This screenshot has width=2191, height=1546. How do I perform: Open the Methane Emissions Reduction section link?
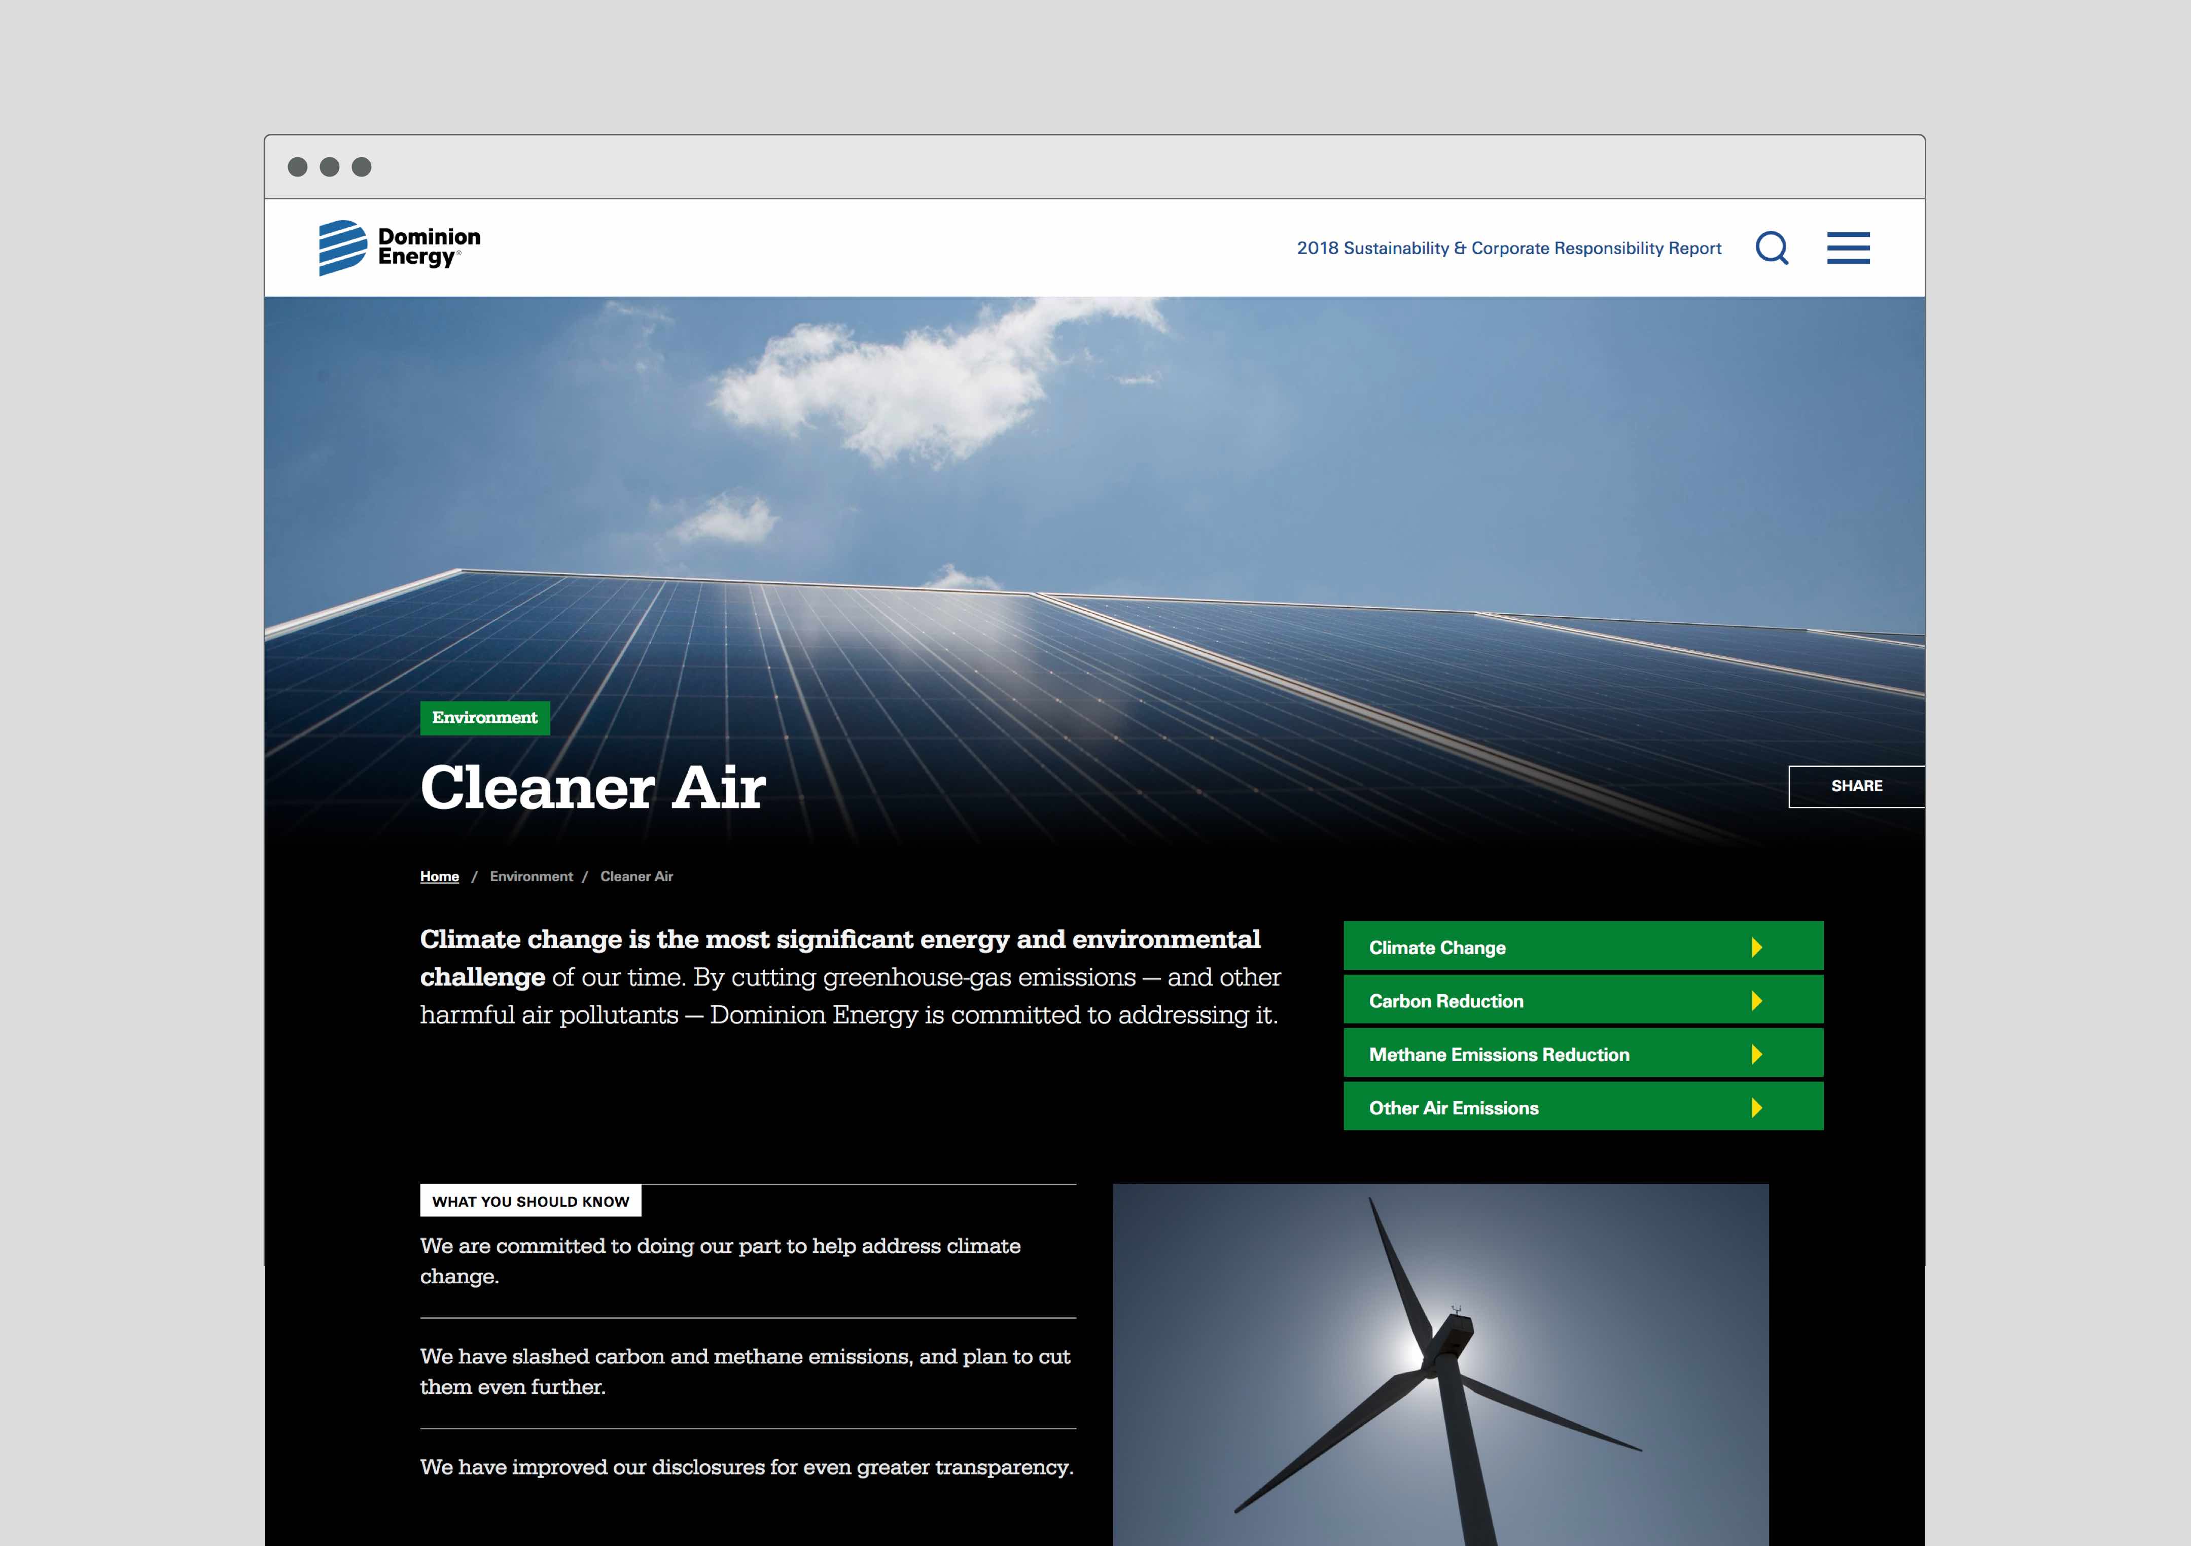pos(1583,1052)
